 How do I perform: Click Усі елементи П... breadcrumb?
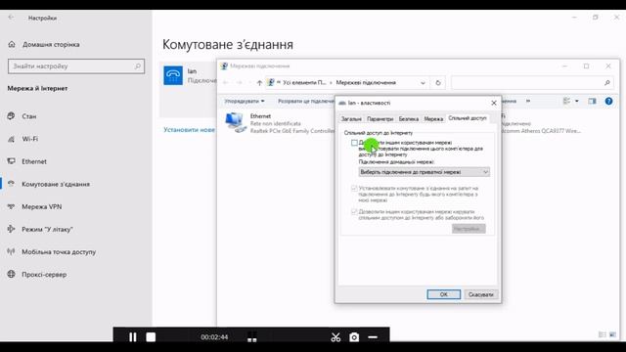tap(304, 82)
